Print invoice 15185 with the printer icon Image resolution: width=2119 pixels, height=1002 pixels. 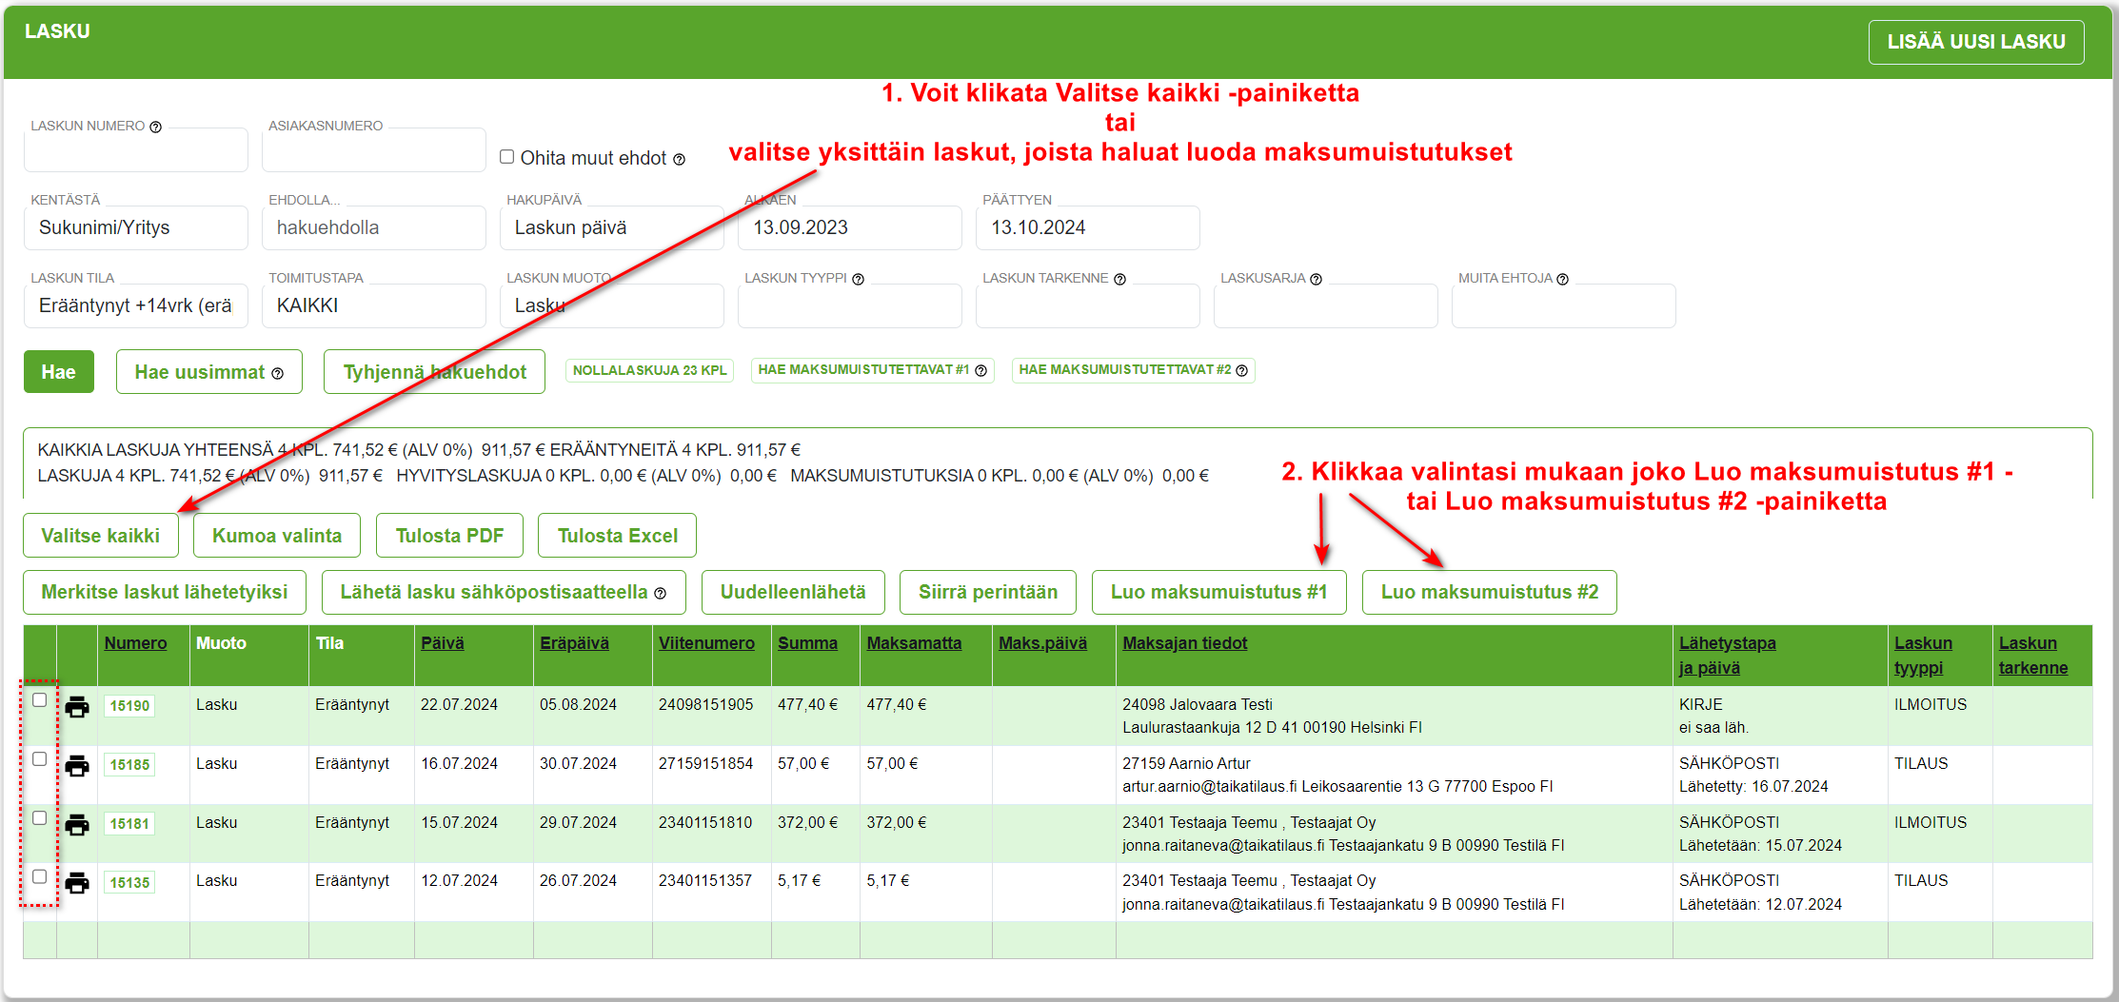pos(77,766)
